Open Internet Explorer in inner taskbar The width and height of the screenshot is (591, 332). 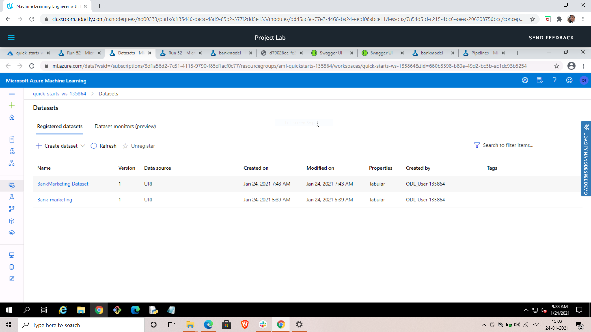63,310
